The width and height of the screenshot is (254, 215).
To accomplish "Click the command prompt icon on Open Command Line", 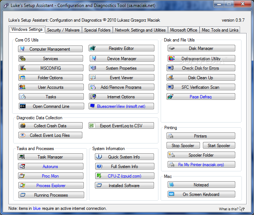I will 22,106.
